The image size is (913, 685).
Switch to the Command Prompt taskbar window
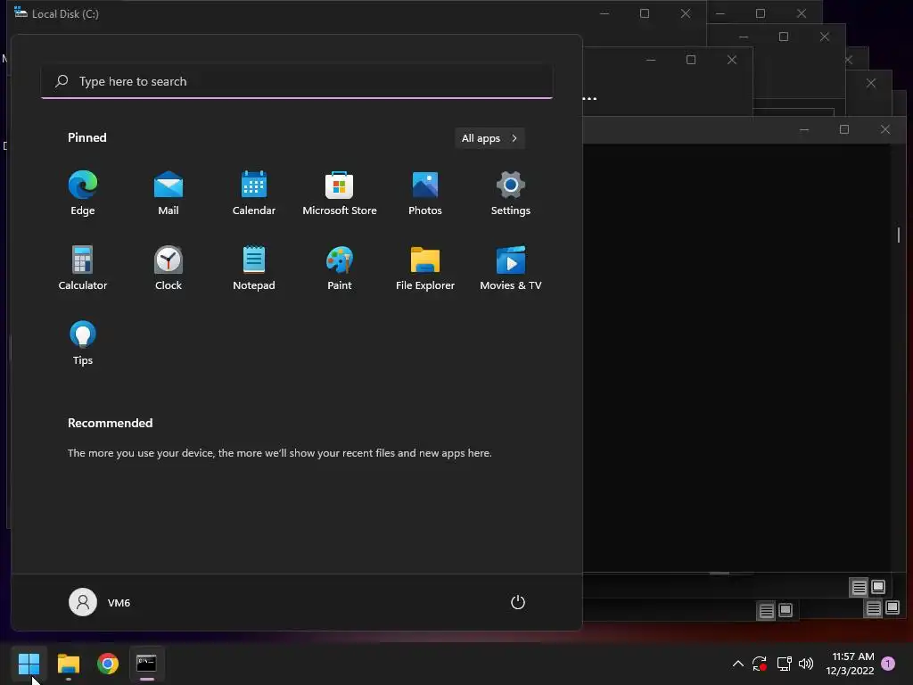click(147, 664)
